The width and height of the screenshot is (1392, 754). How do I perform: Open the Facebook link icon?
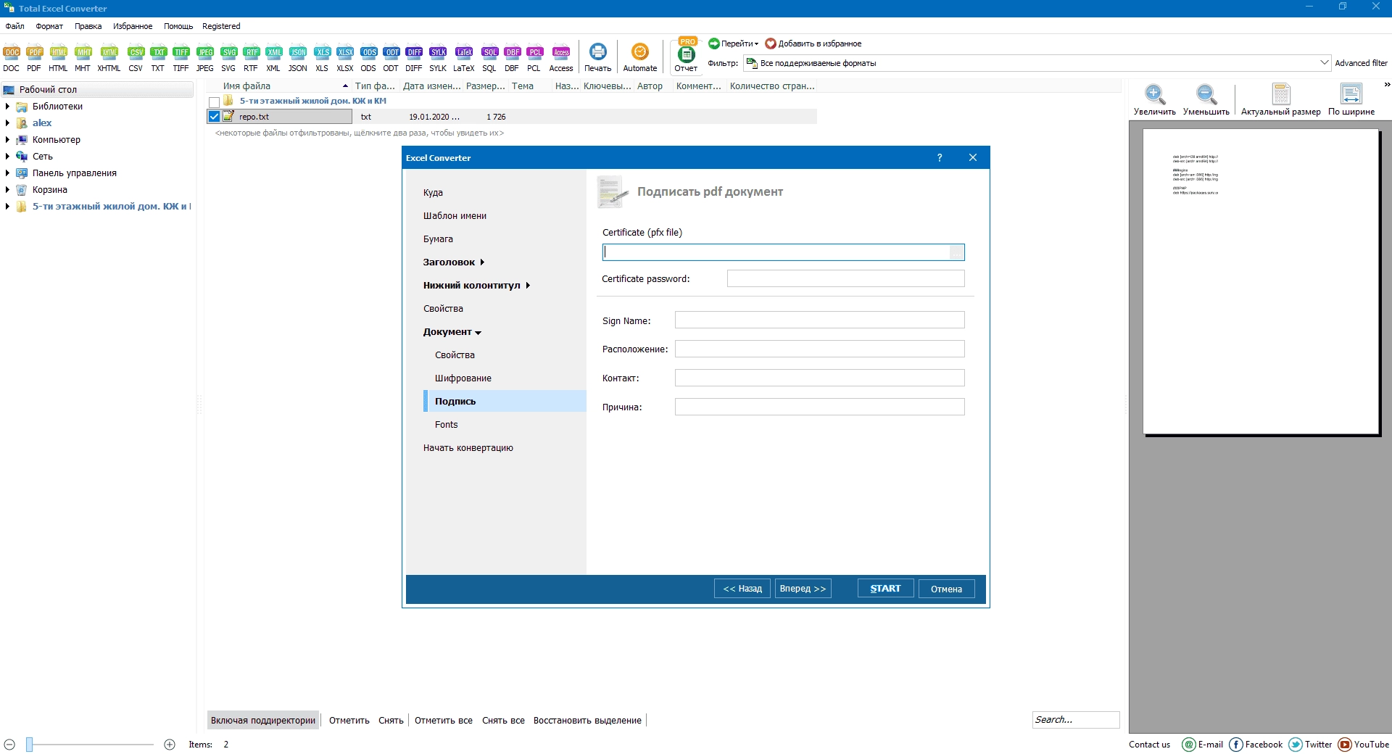[1236, 745]
